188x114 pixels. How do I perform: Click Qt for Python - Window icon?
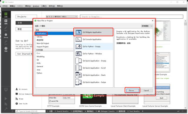click(x=79, y=54)
